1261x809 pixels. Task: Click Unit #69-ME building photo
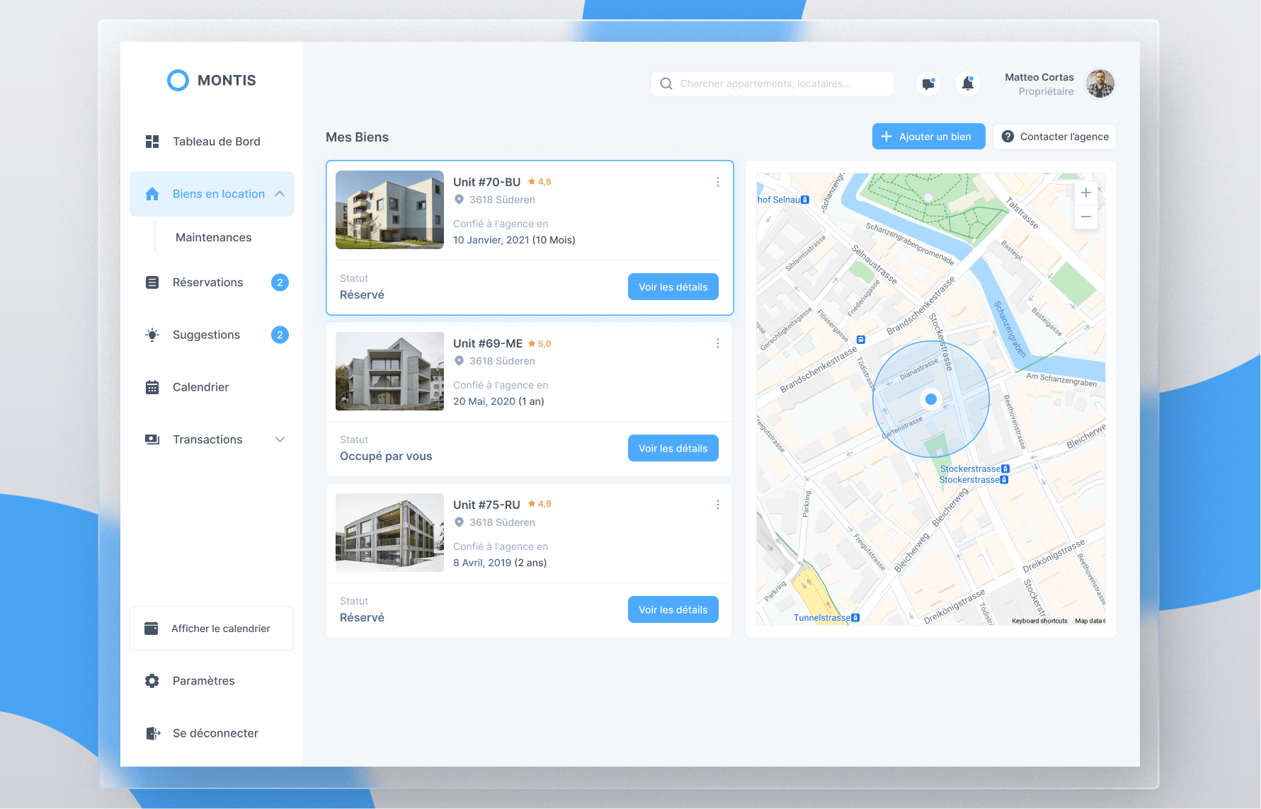pos(389,371)
